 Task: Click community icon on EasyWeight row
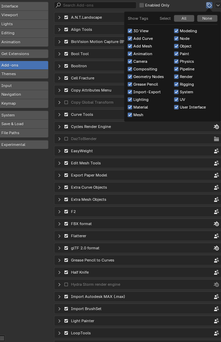pos(216,151)
